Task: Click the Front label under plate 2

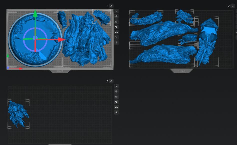Action: click(181, 71)
